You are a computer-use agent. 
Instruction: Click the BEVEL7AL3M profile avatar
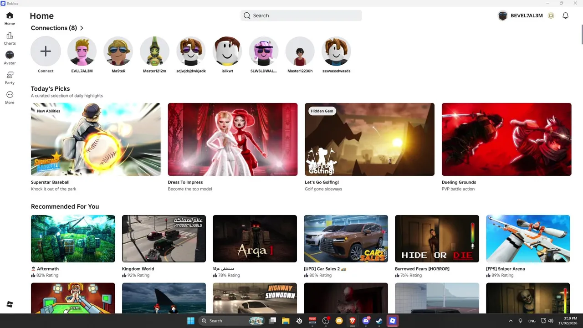click(503, 15)
